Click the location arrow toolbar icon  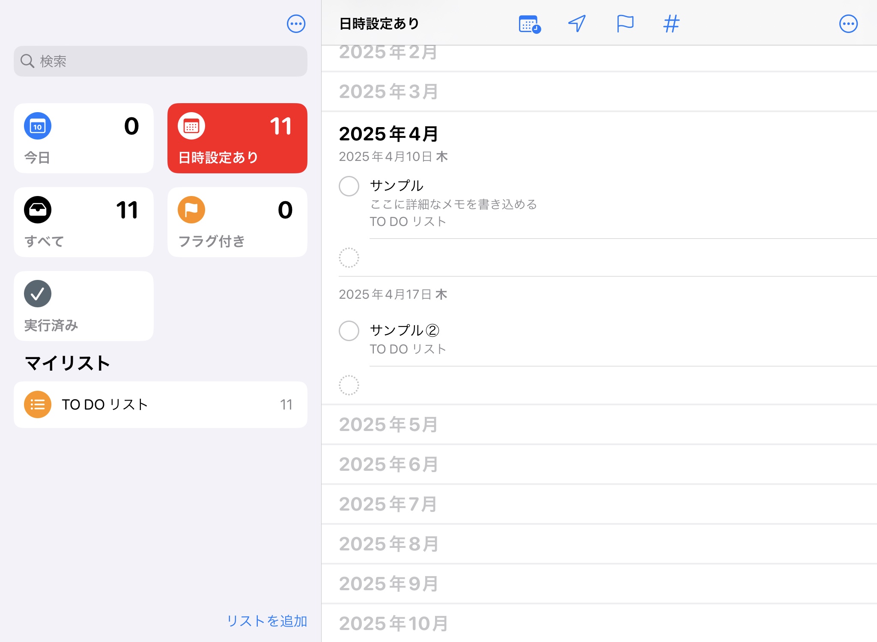[577, 24]
